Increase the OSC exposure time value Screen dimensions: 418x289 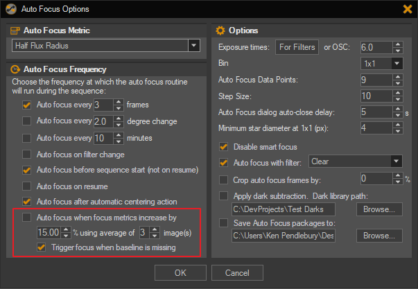pyautogui.click(x=398, y=44)
